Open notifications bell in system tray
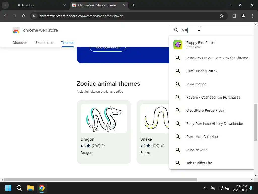Image resolution: width=258 pixels, height=194 pixels. 251,188
